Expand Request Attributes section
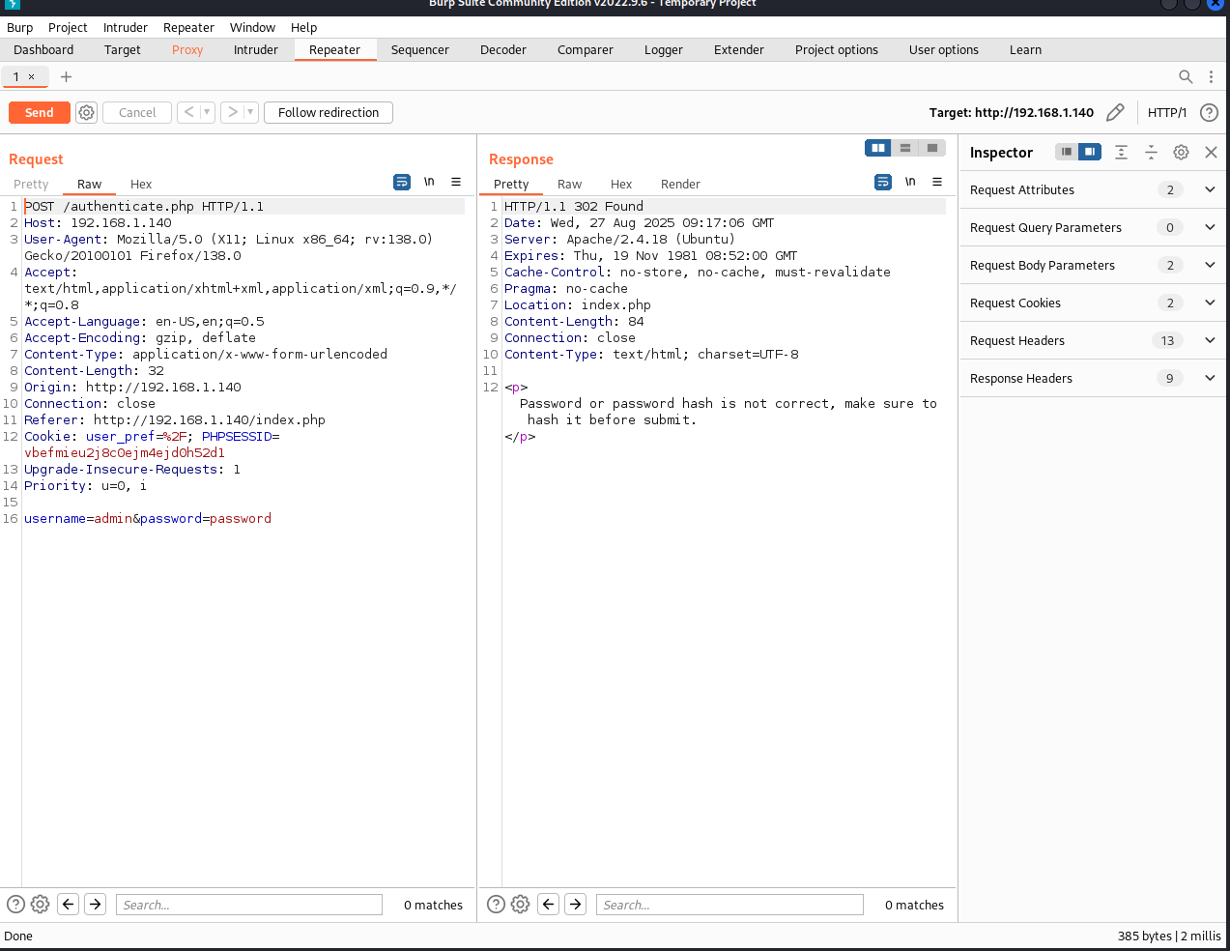 pyautogui.click(x=1210, y=190)
